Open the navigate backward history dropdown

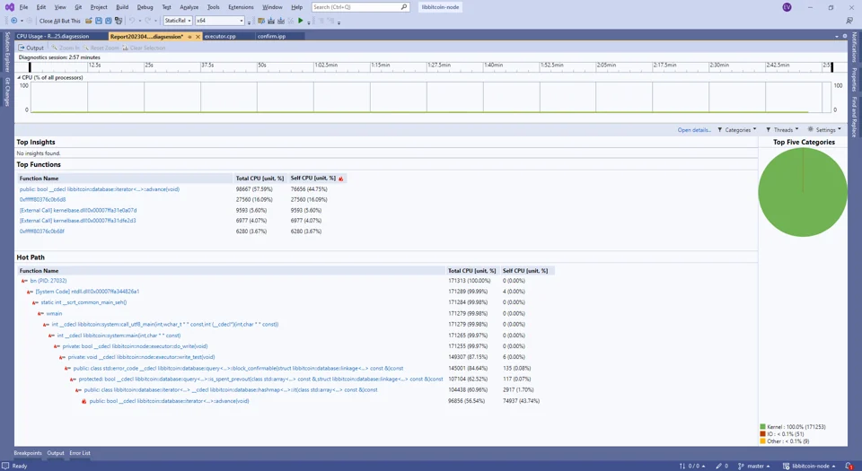tap(22, 21)
